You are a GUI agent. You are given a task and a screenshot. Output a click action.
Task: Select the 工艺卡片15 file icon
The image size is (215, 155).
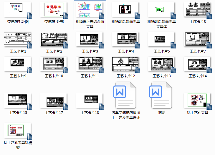point(18,101)
